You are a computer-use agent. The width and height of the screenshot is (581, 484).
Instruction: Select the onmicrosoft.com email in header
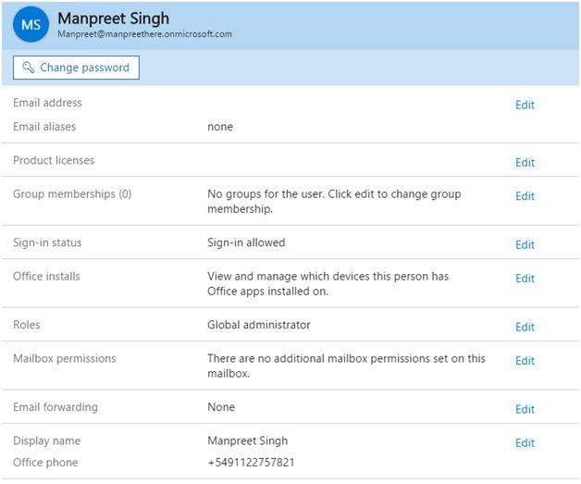144,34
